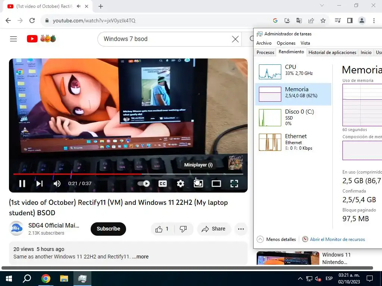Select the CPU performance graph item
This screenshot has height=286, width=382.
click(293, 72)
